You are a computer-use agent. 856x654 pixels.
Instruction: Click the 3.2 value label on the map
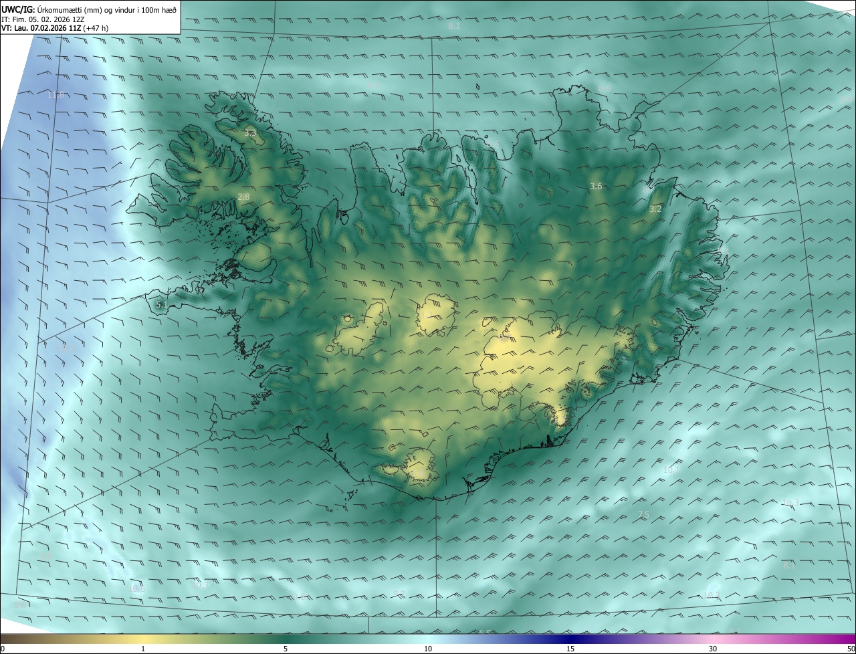[x=655, y=209]
